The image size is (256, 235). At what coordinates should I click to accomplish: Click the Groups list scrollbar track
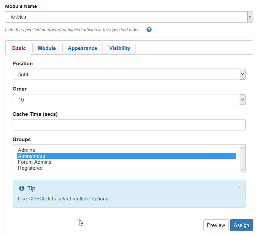tap(242, 159)
